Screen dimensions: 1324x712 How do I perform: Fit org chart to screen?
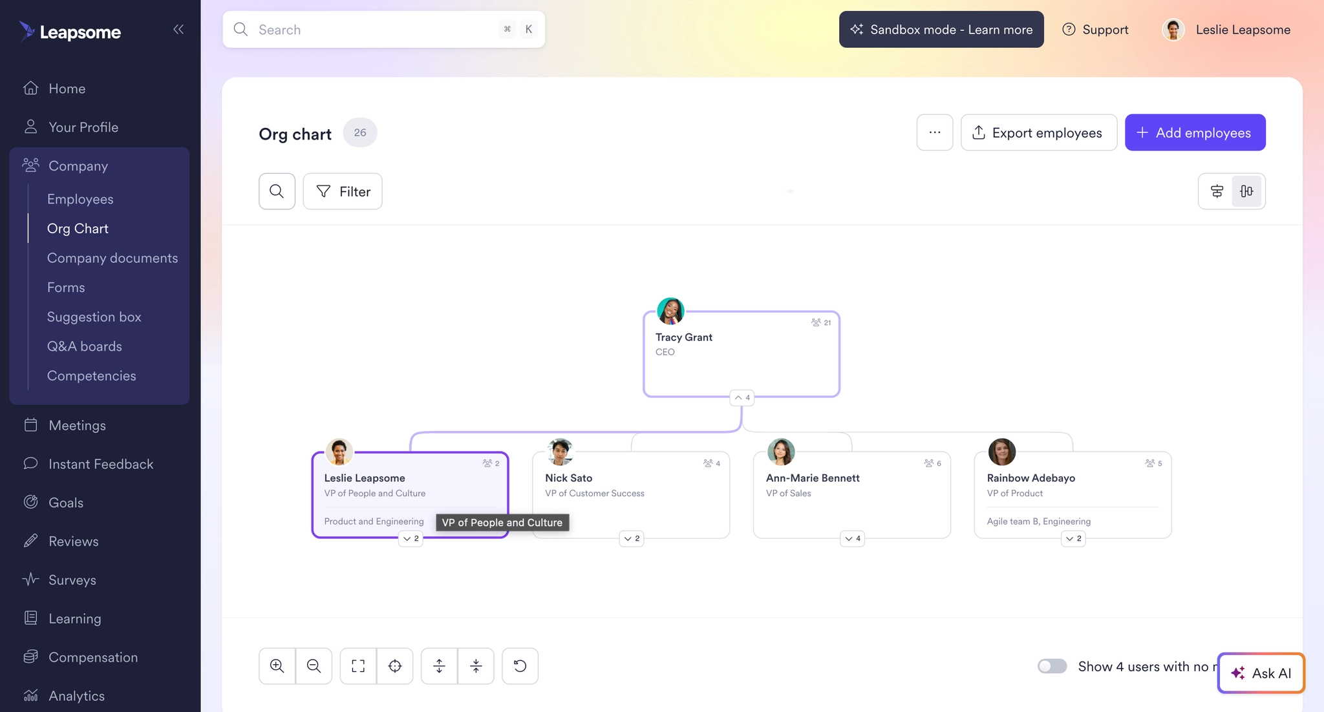pos(358,666)
